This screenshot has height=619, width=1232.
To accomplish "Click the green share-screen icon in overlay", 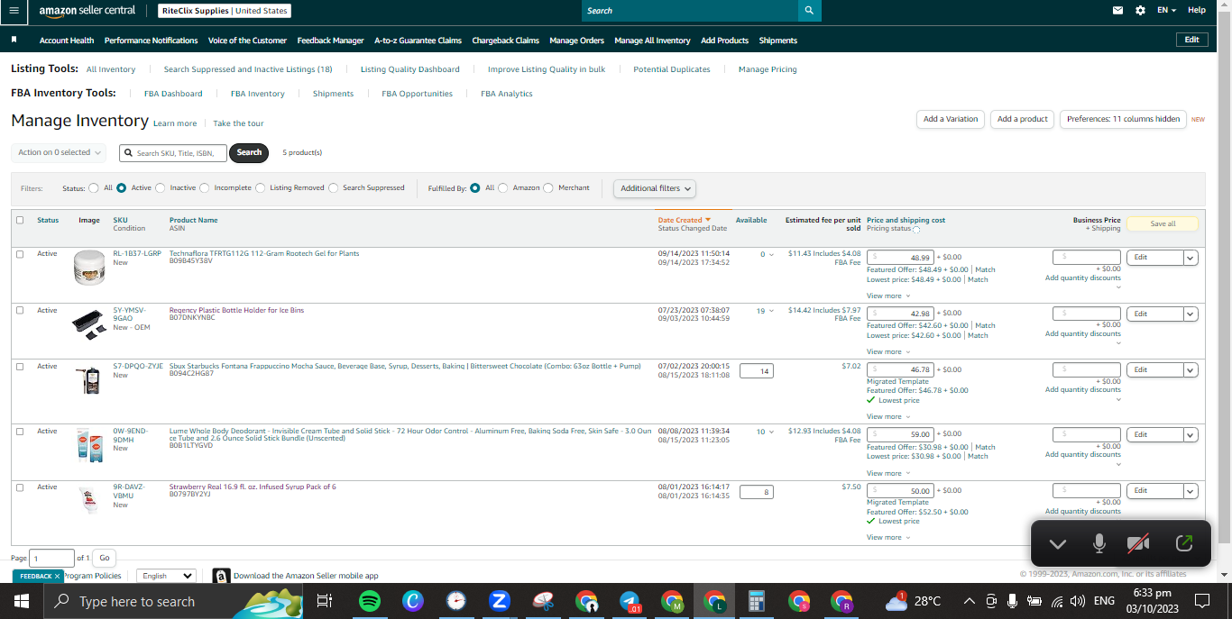I will (x=1184, y=543).
